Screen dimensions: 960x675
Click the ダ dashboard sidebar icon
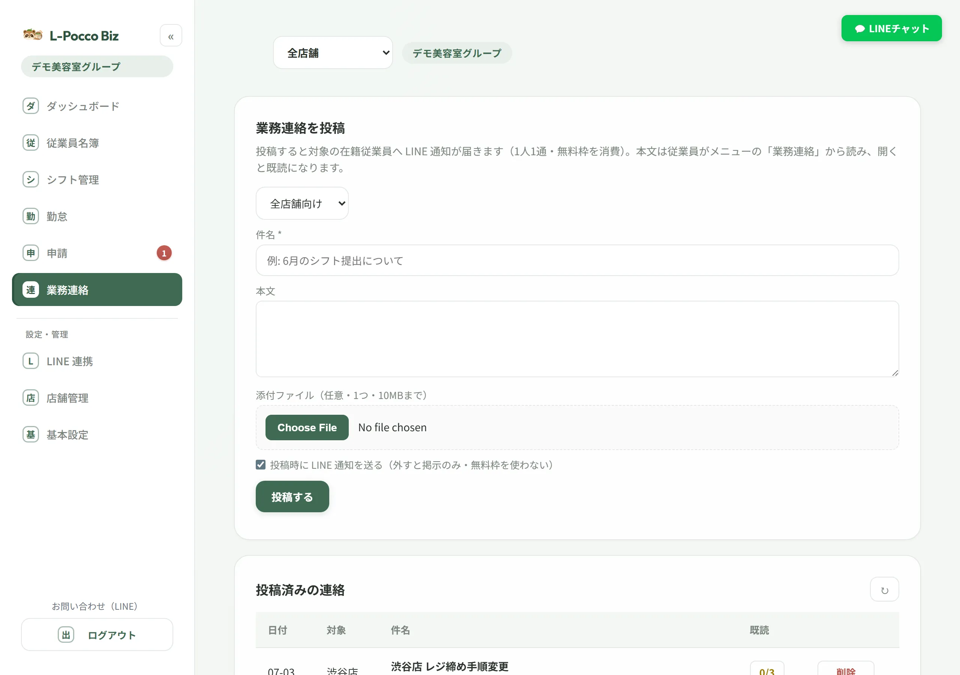click(30, 106)
